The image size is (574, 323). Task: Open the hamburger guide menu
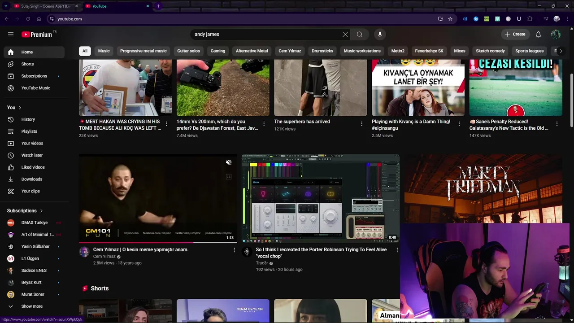11,34
